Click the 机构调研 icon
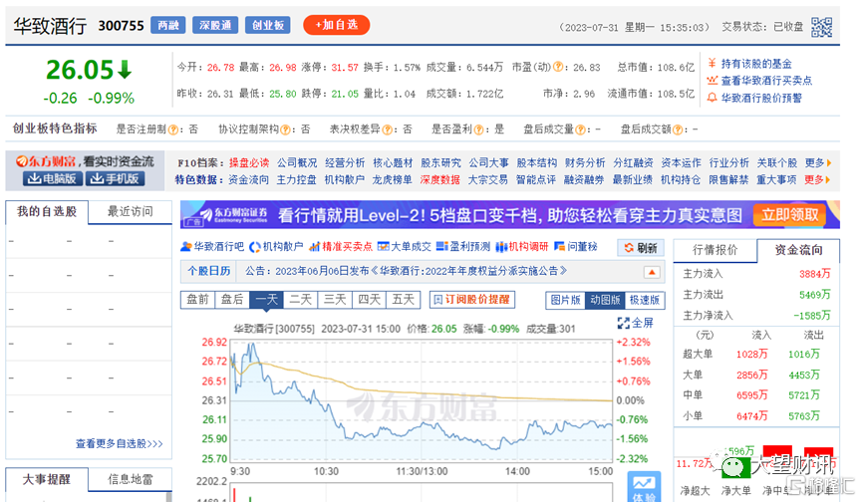The width and height of the screenshot is (861, 502). 501,247
